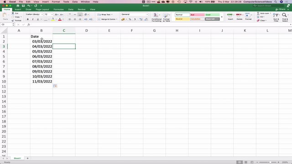Align cell text to the left
The image size is (292, 164).
(x=70, y=19)
